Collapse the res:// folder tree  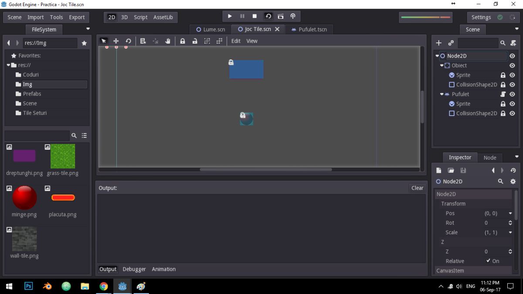(8, 65)
